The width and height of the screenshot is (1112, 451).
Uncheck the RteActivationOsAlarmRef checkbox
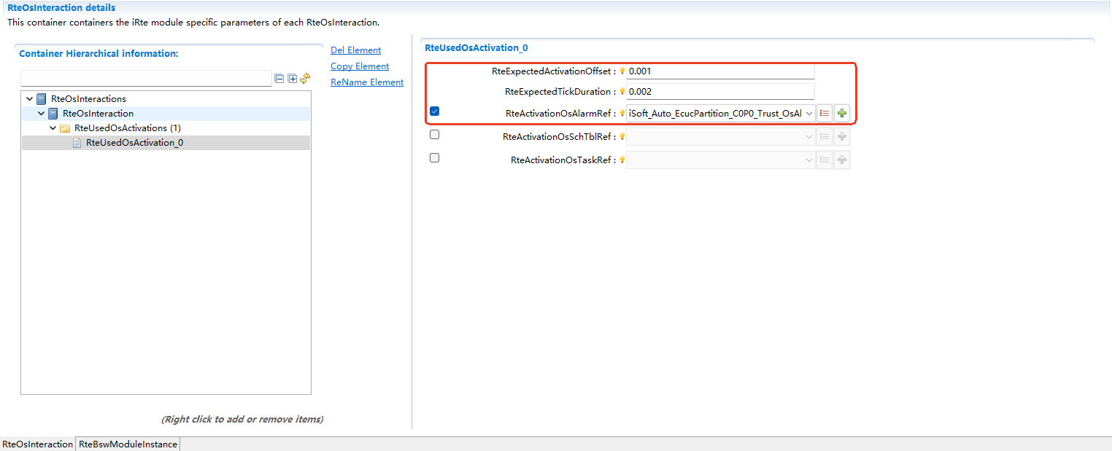(434, 111)
